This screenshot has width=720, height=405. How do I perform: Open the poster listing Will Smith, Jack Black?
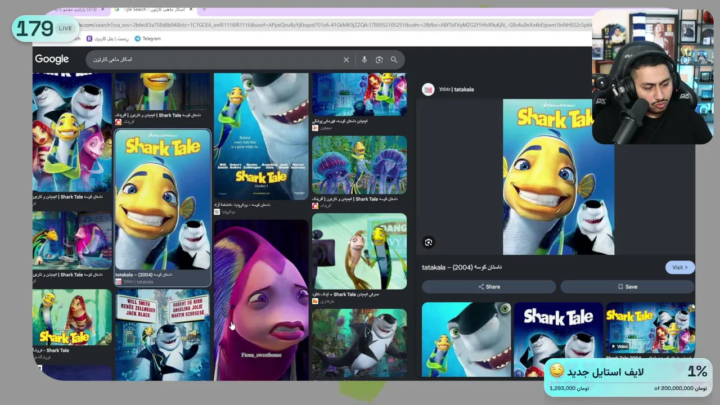163,335
